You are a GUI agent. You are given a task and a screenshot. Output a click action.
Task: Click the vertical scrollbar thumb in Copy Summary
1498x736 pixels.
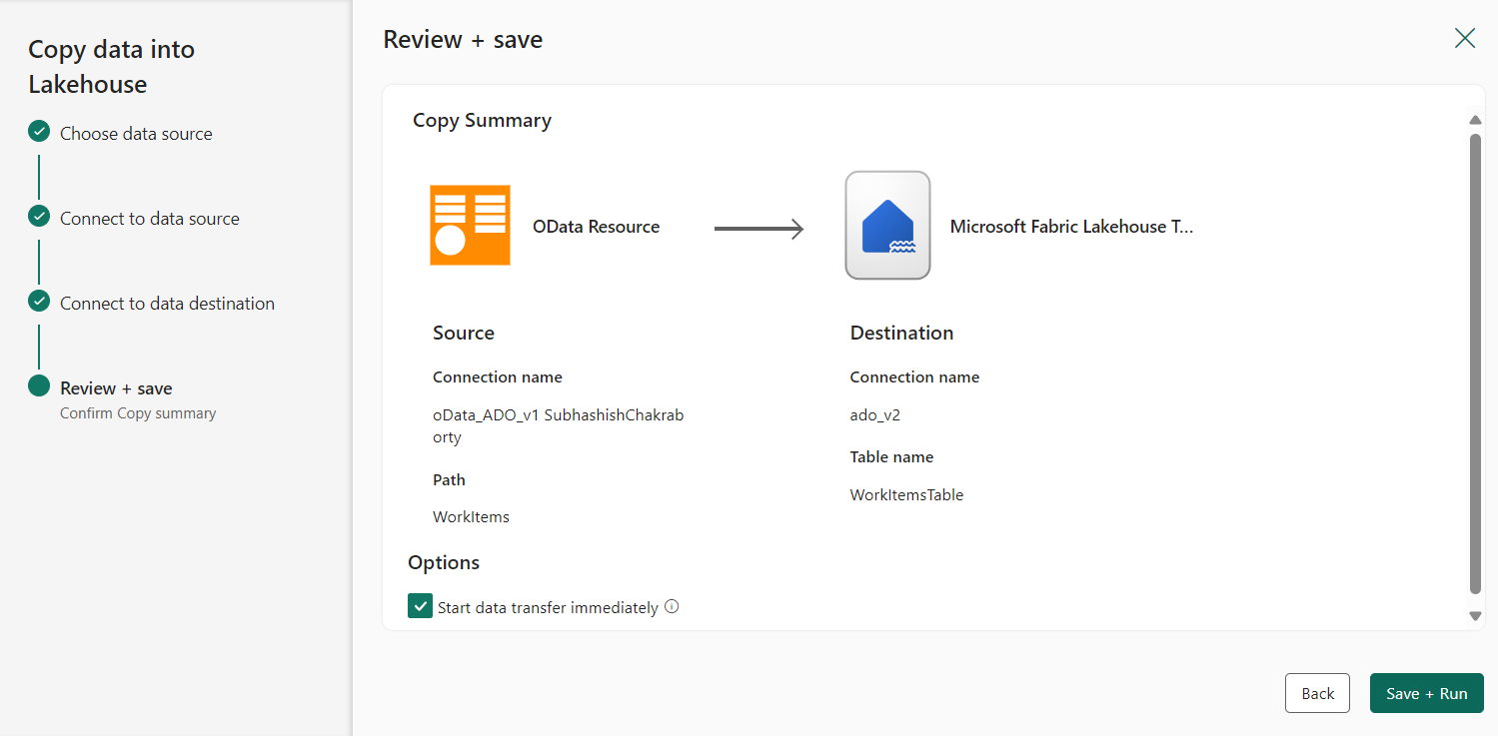pyautogui.click(x=1475, y=364)
